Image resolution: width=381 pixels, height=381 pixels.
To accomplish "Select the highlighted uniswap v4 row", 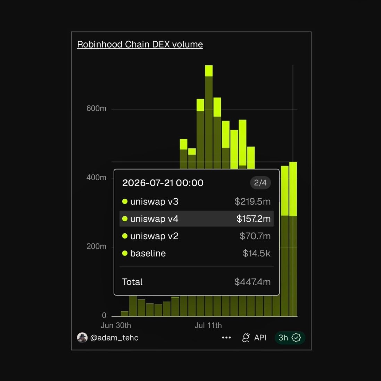I will (x=196, y=219).
